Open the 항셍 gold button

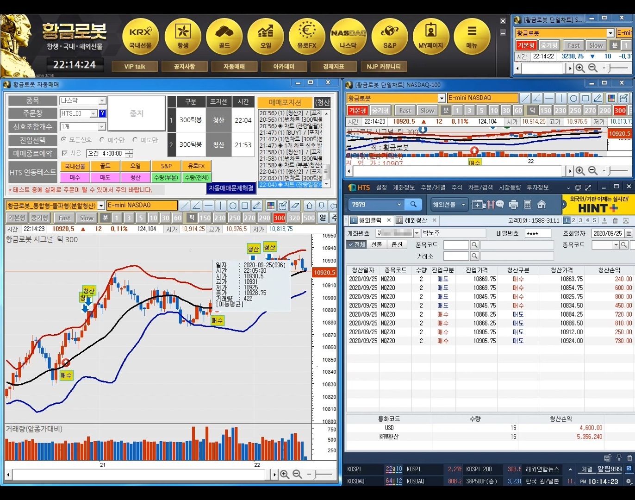[x=183, y=37]
